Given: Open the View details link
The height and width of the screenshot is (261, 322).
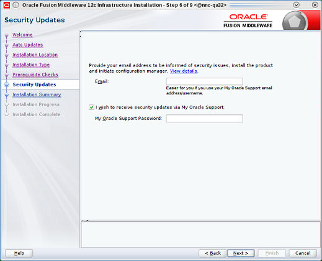Looking at the screenshot, I should coord(184,71).
